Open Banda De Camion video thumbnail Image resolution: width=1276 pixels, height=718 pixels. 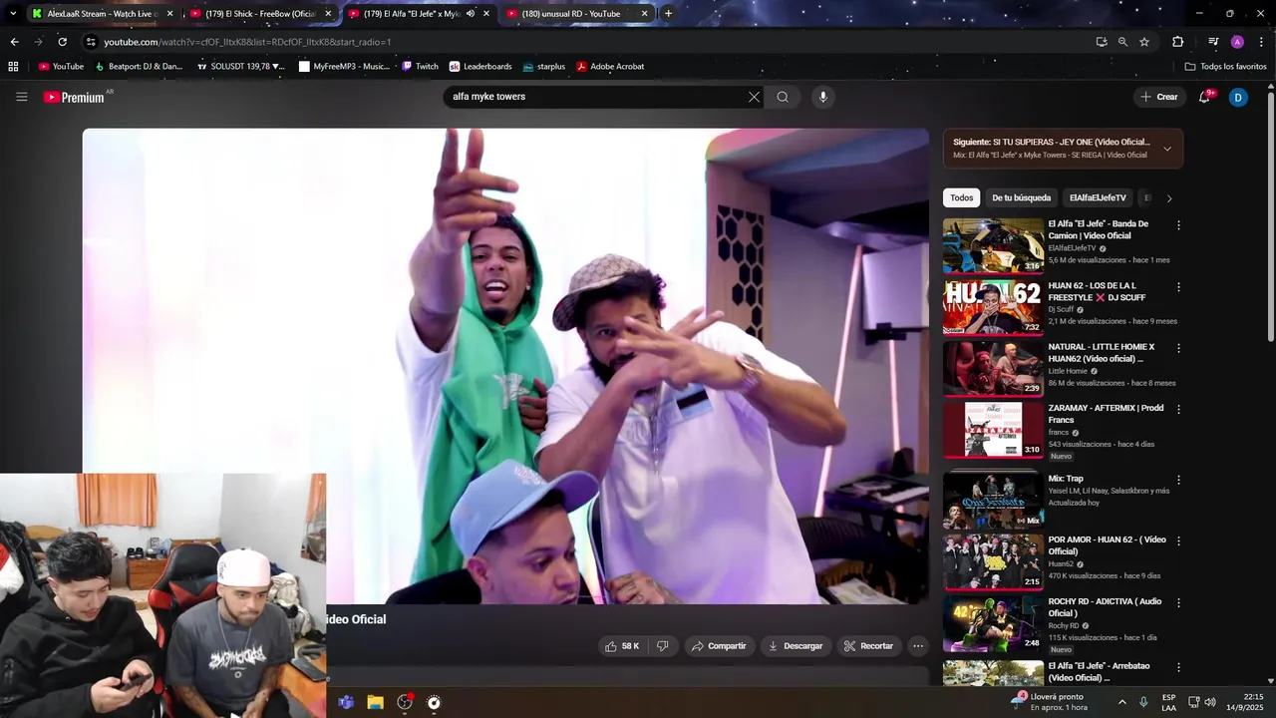993,245
